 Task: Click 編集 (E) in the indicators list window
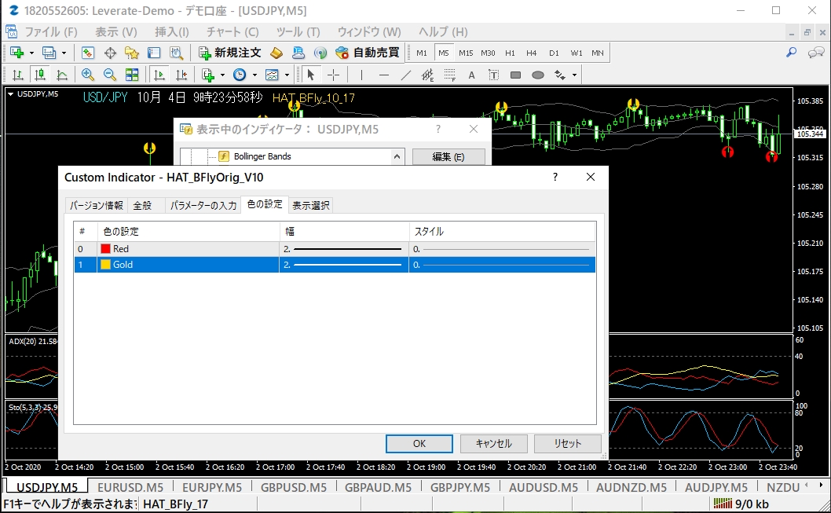(448, 157)
